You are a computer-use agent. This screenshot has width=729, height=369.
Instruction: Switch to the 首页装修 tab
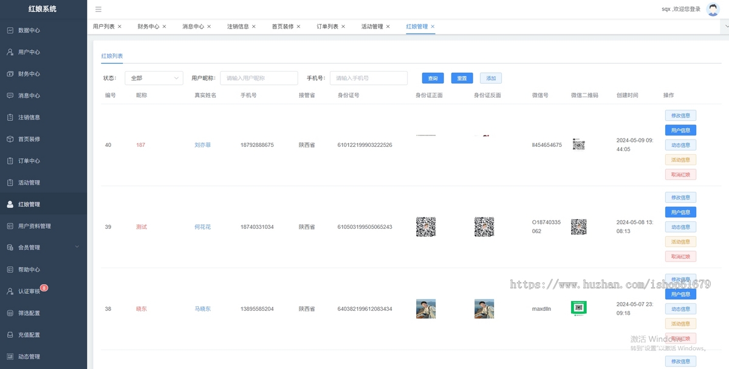(282, 27)
